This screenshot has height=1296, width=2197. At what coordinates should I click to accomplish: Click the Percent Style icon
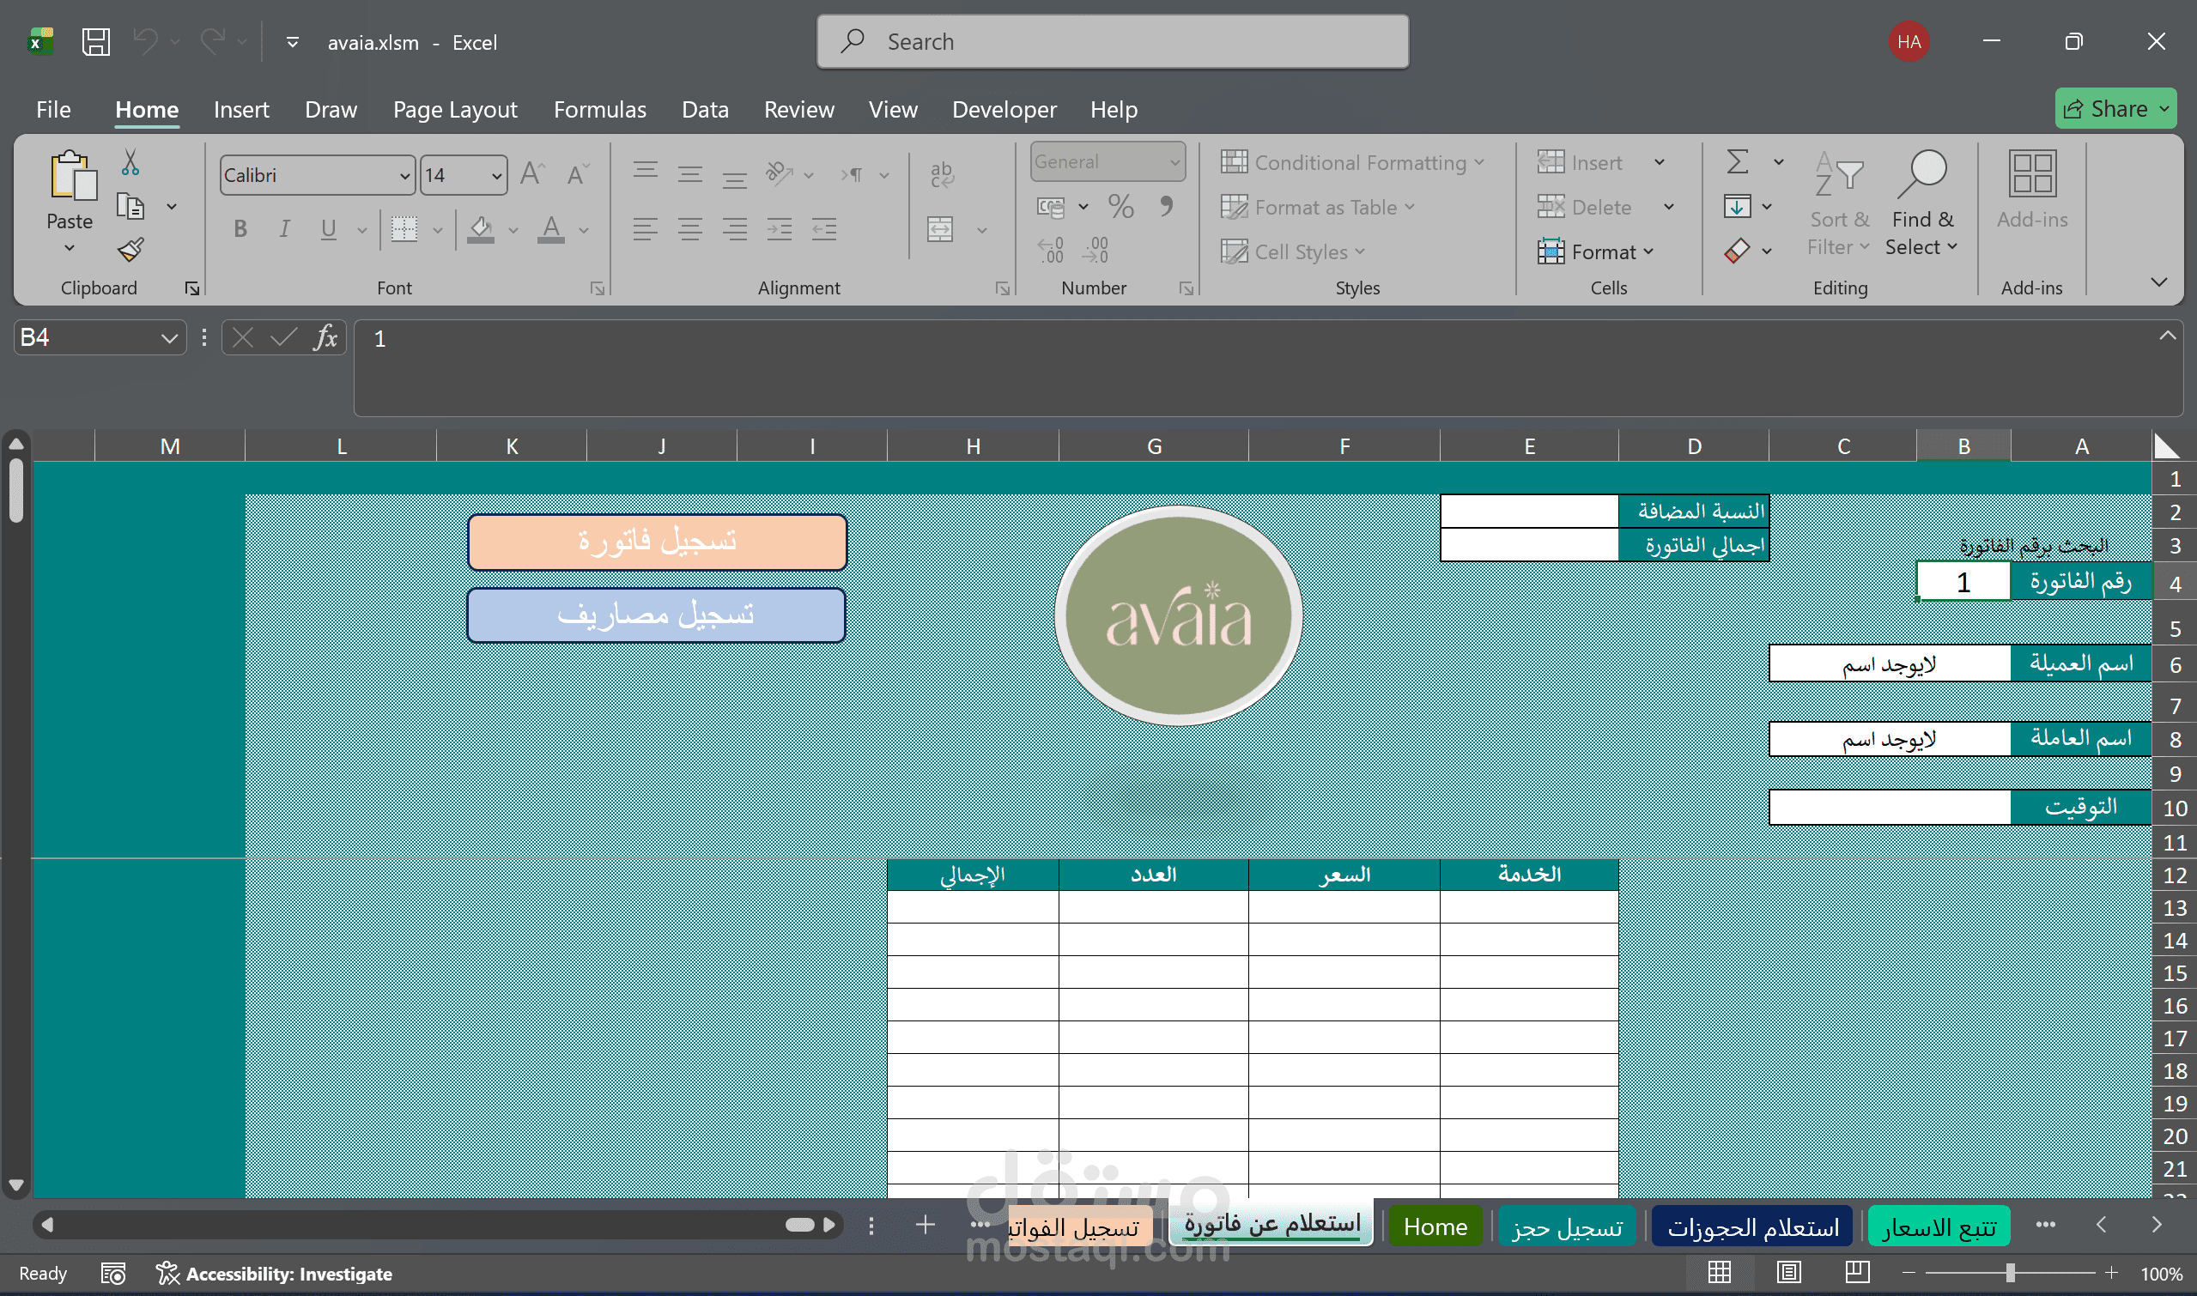click(1120, 207)
